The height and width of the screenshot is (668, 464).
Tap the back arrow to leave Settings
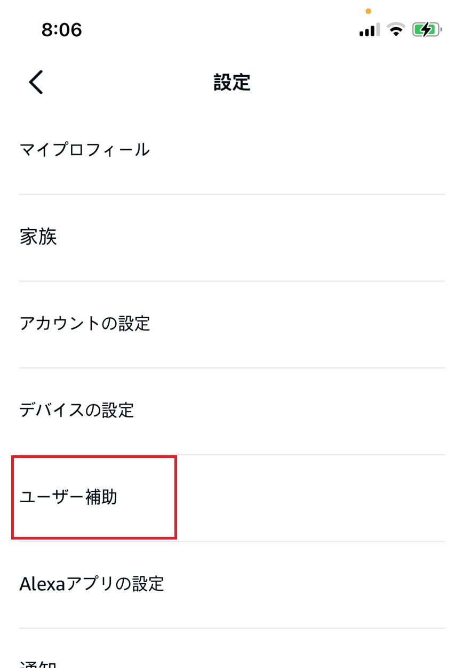[x=35, y=83]
